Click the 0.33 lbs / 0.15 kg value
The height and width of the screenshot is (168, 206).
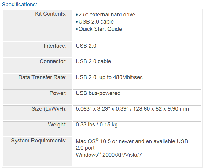[x=97, y=125]
